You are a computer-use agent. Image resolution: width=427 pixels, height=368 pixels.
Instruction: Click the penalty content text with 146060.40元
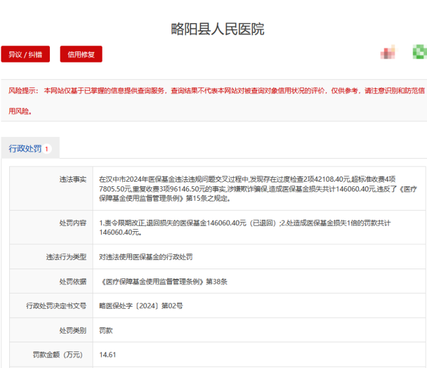click(x=244, y=227)
